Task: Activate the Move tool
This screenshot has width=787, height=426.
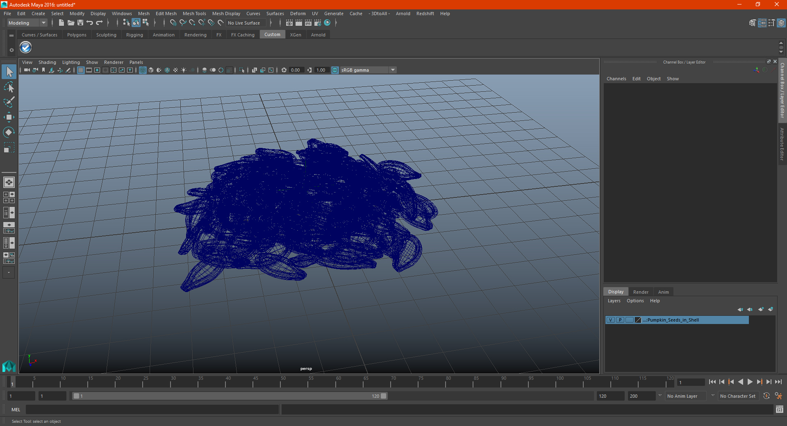Action: [9, 117]
